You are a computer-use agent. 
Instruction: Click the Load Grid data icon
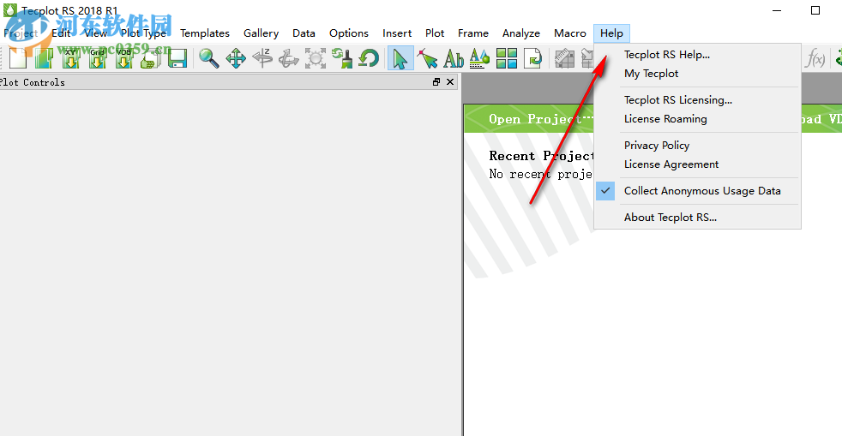97,58
